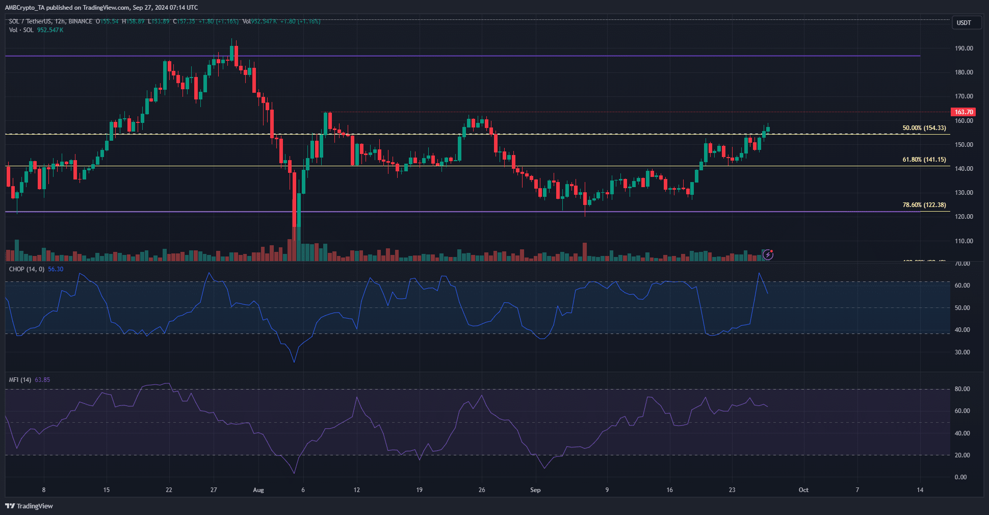Click the 50.00 label on CHOP axis
The image size is (989, 515).
[x=962, y=308]
